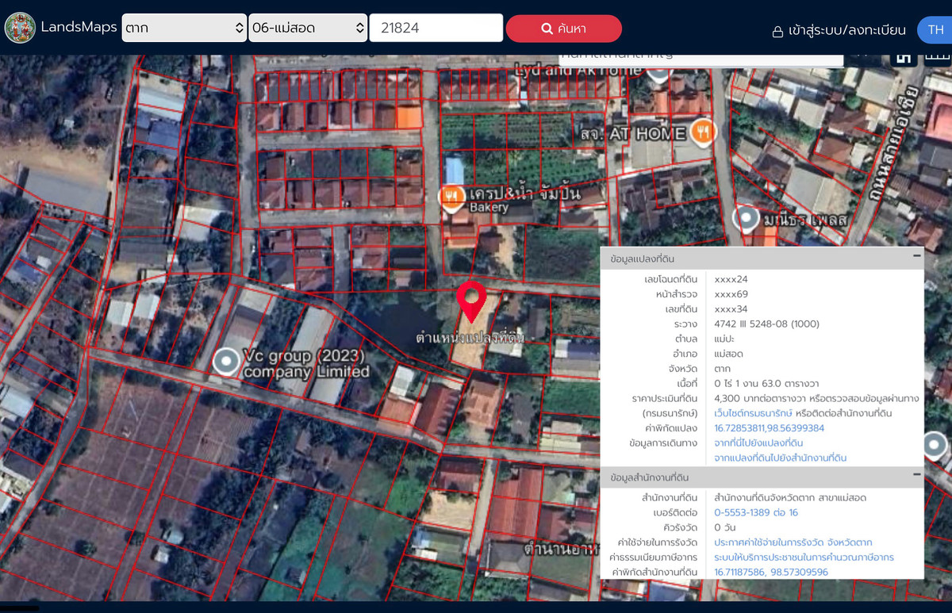Click the AT HOME restaurant marker

(701, 132)
